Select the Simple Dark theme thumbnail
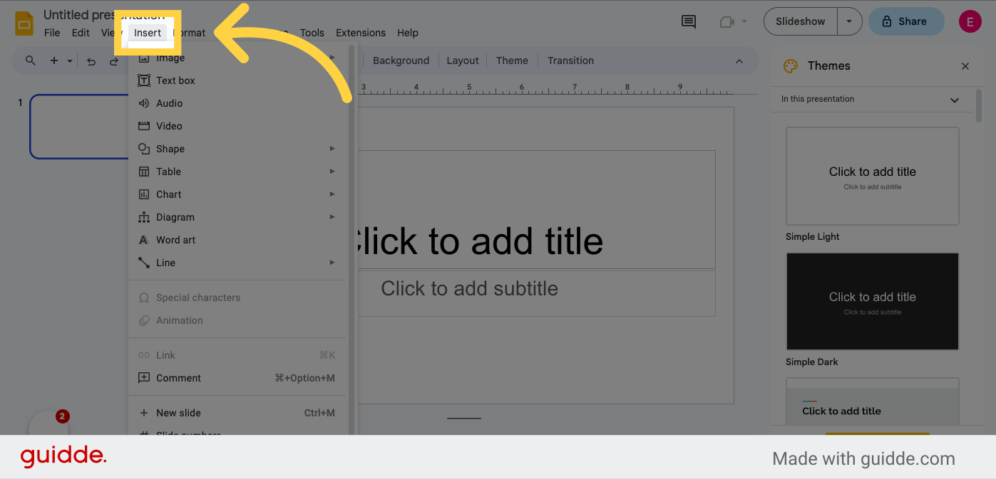The width and height of the screenshot is (996, 479). click(x=872, y=301)
